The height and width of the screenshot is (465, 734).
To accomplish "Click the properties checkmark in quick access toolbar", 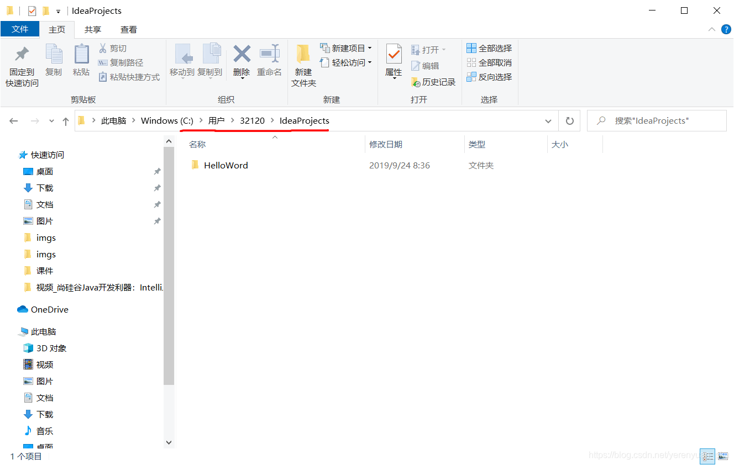I will pyautogui.click(x=32, y=10).
